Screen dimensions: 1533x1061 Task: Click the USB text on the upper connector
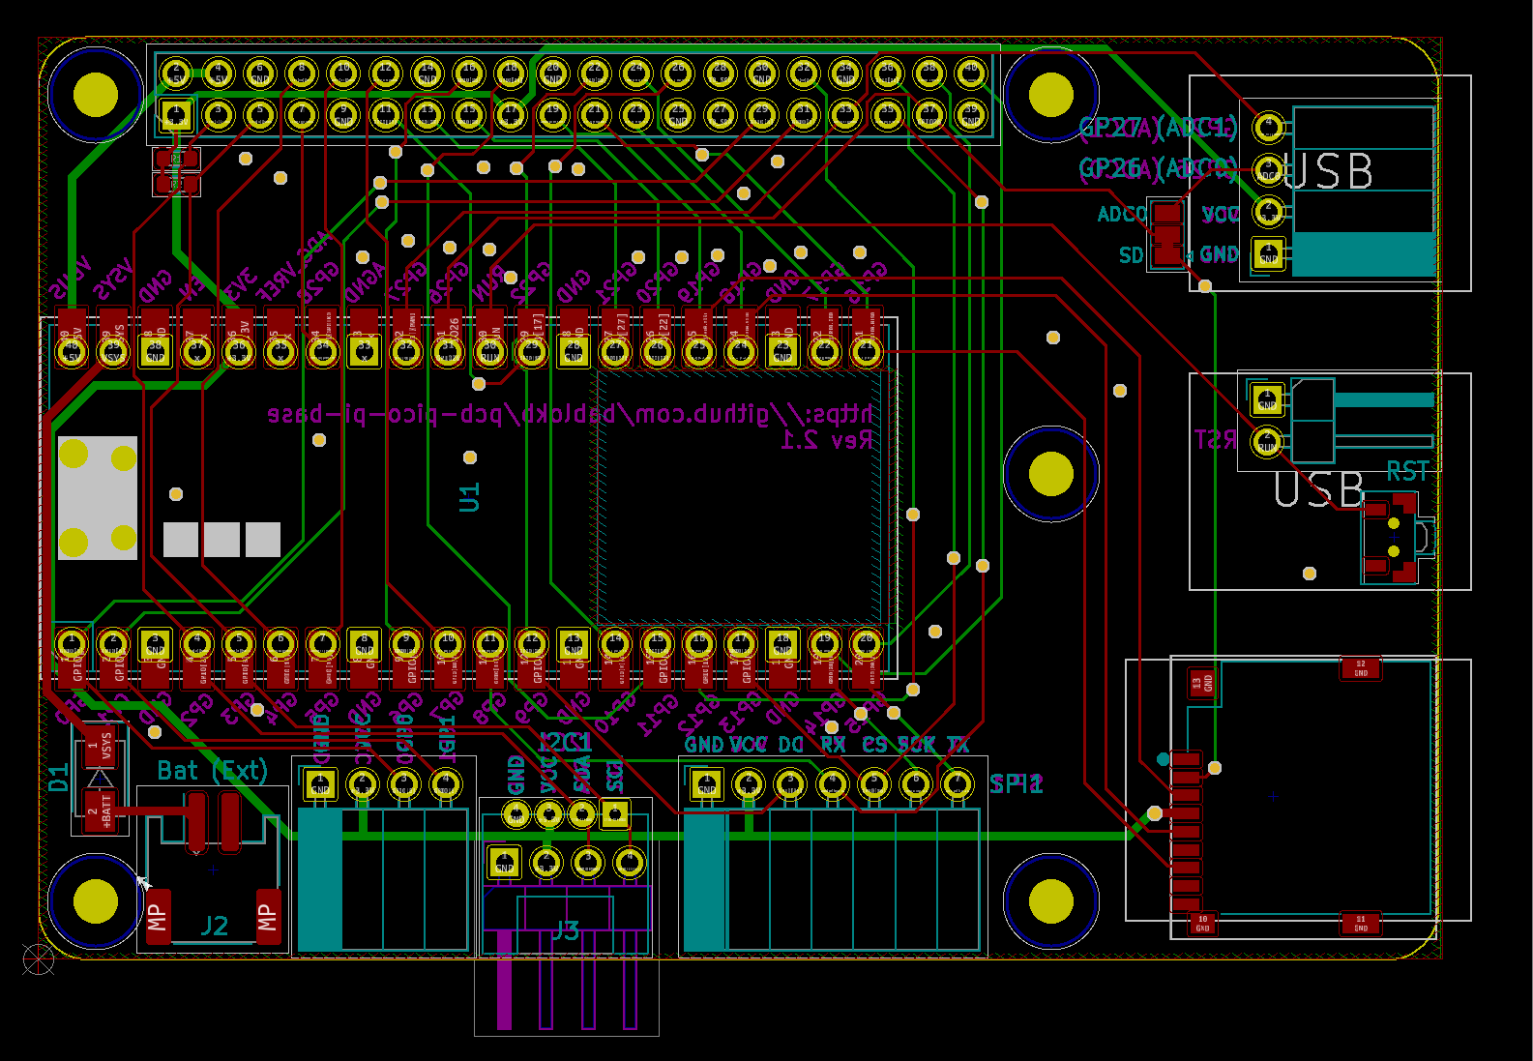point(1327,173)
